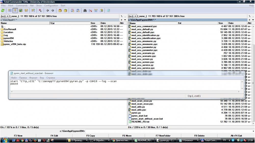
Task: Open the Notepad toolbar icon
Action: 108,10
